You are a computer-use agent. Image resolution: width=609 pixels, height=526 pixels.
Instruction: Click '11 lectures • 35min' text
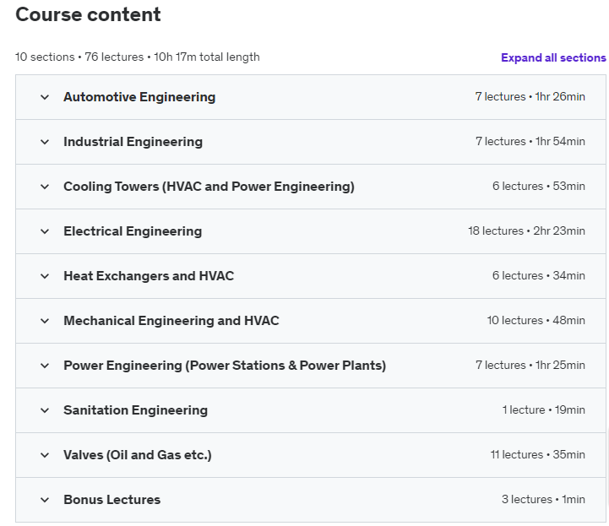pyautogui.click(x=537, y=454)
